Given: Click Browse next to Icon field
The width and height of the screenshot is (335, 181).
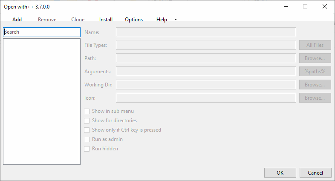Looking at the screenshot, I should [315, 98].
